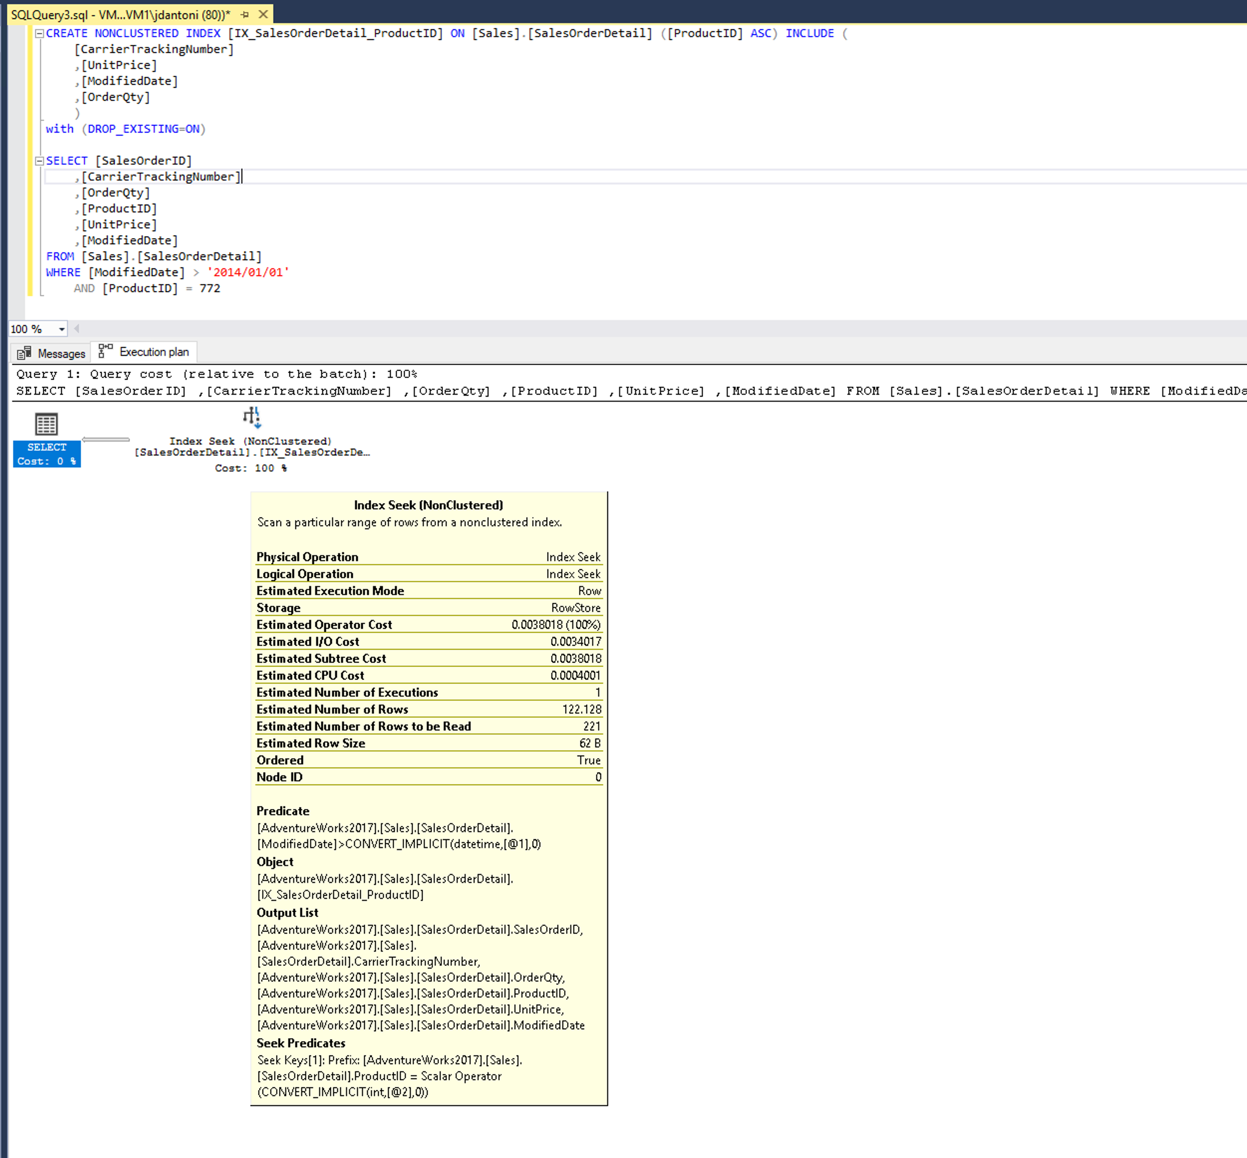Click the Index Seek operator icon
This screenshot has width=1247, height=1158.
click(251, 418)
